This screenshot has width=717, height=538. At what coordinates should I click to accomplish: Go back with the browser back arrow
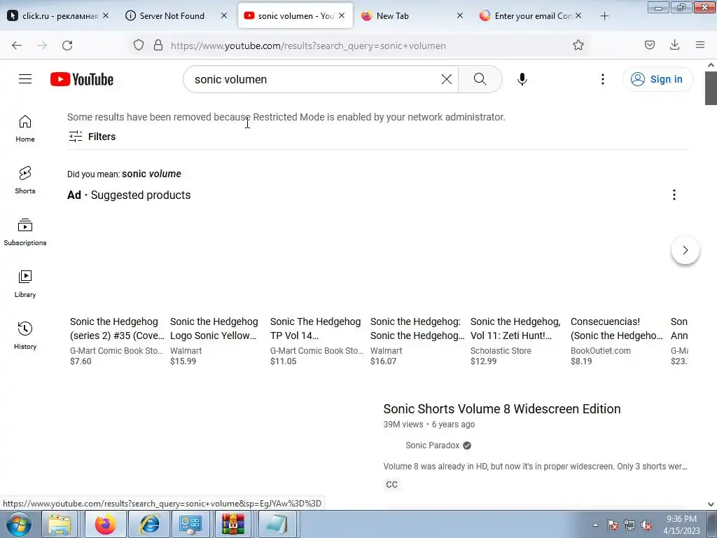(17, 46)
